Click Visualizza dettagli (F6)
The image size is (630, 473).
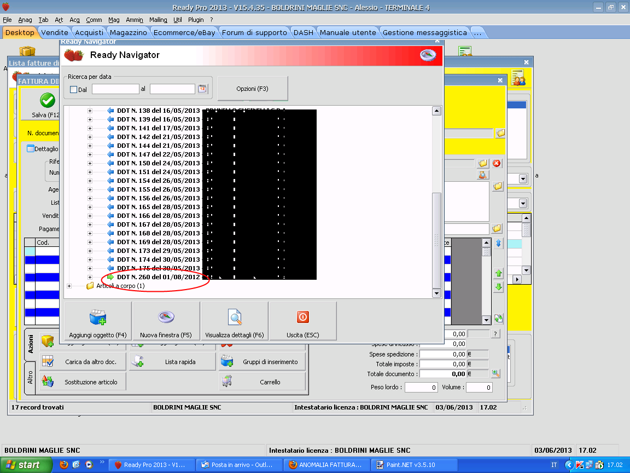tap(235, 321)
